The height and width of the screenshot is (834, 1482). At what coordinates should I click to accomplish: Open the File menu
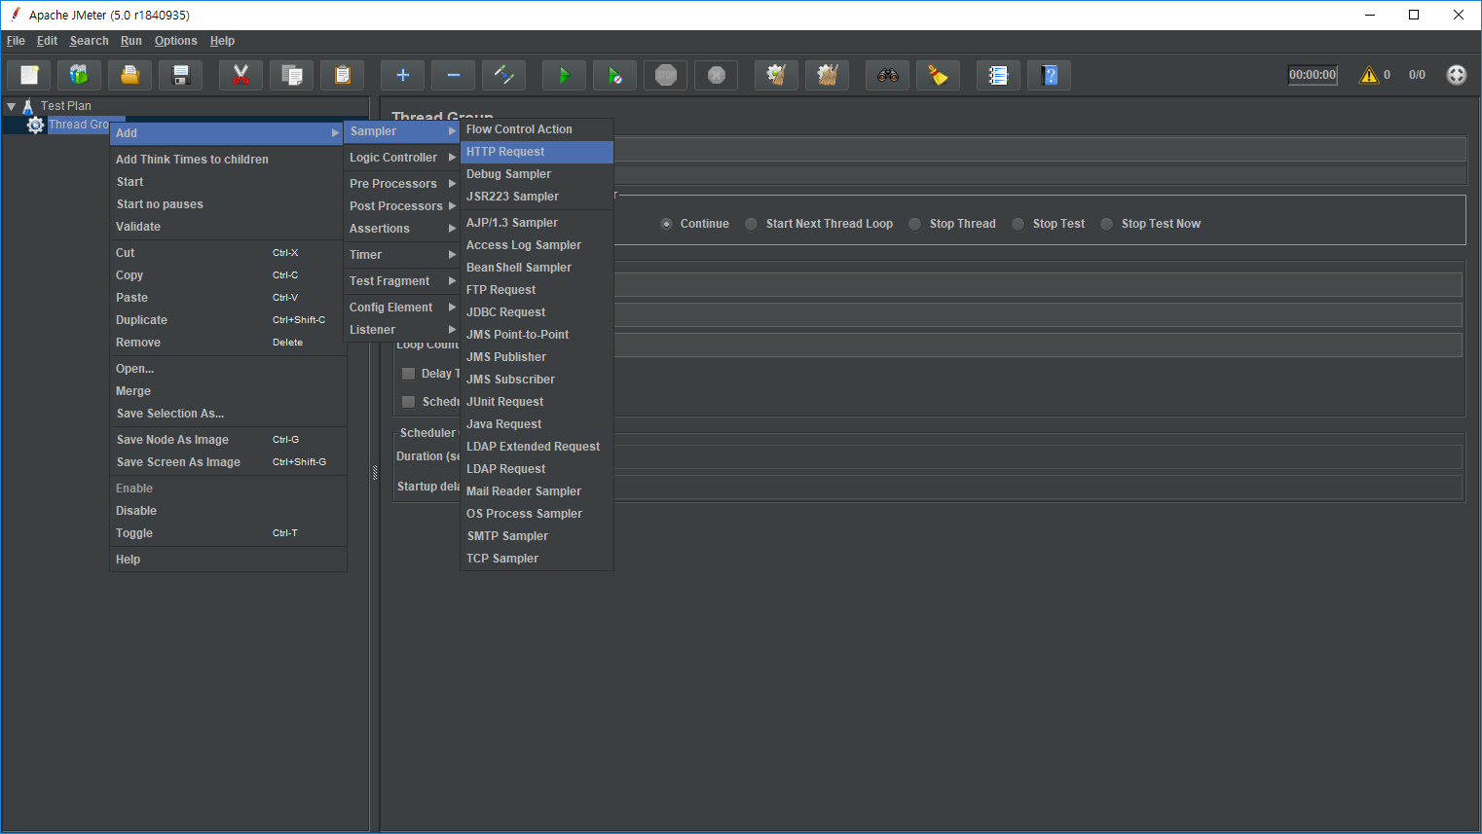tap(16, 41)
